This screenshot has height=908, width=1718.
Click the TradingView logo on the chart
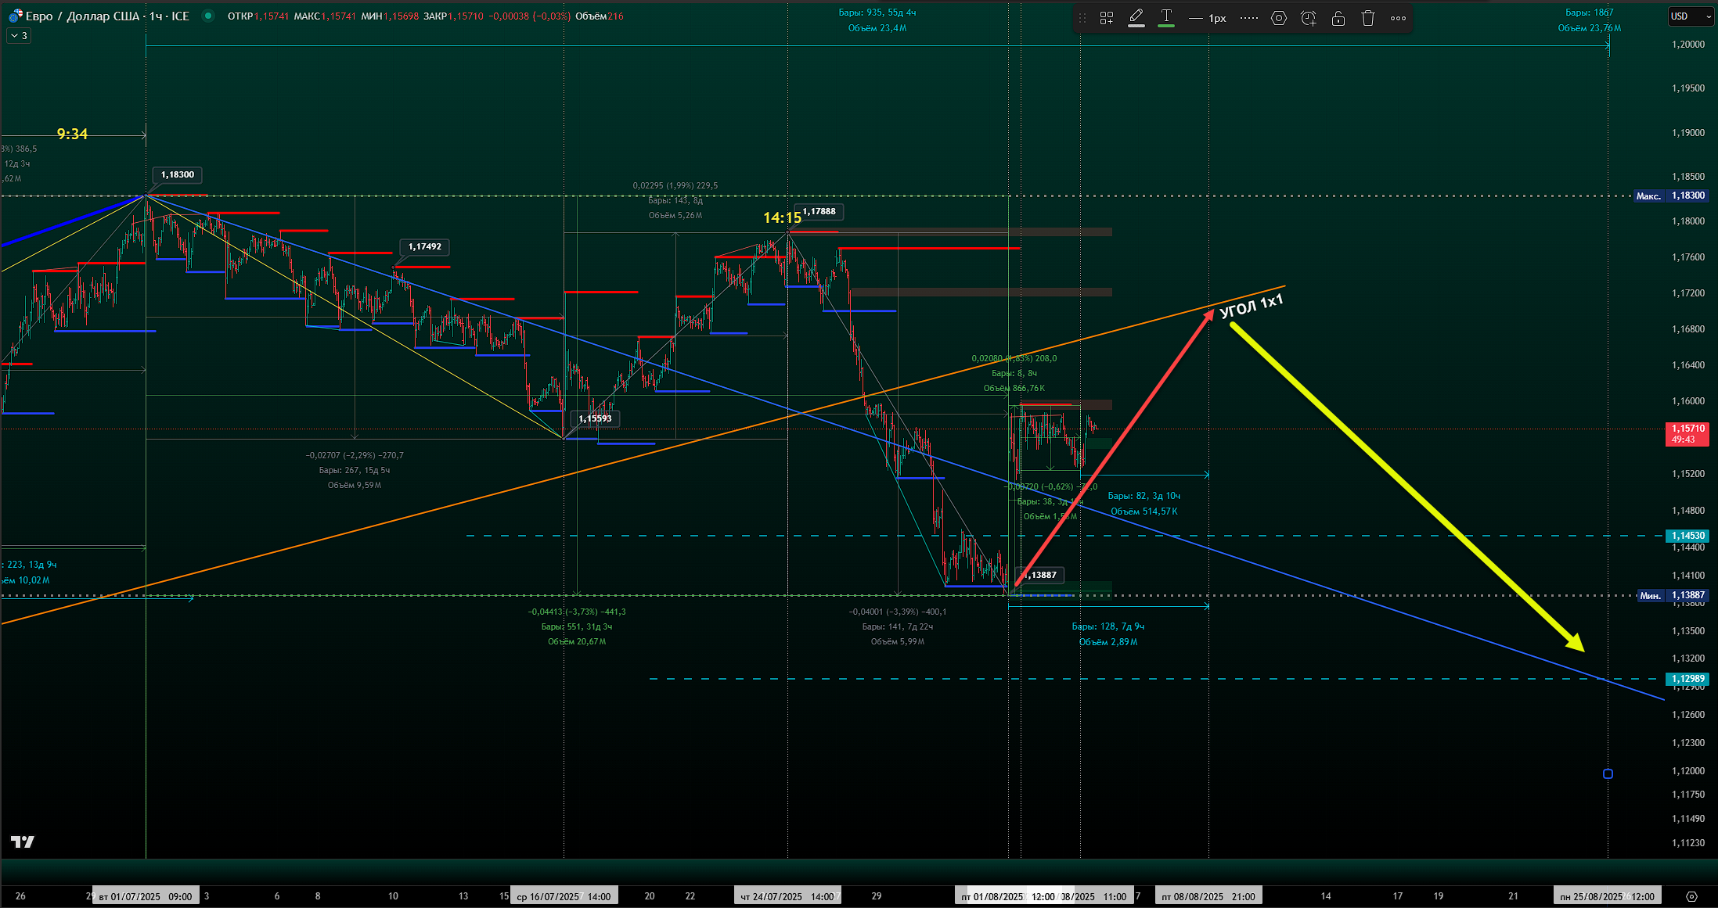point(23,842)
